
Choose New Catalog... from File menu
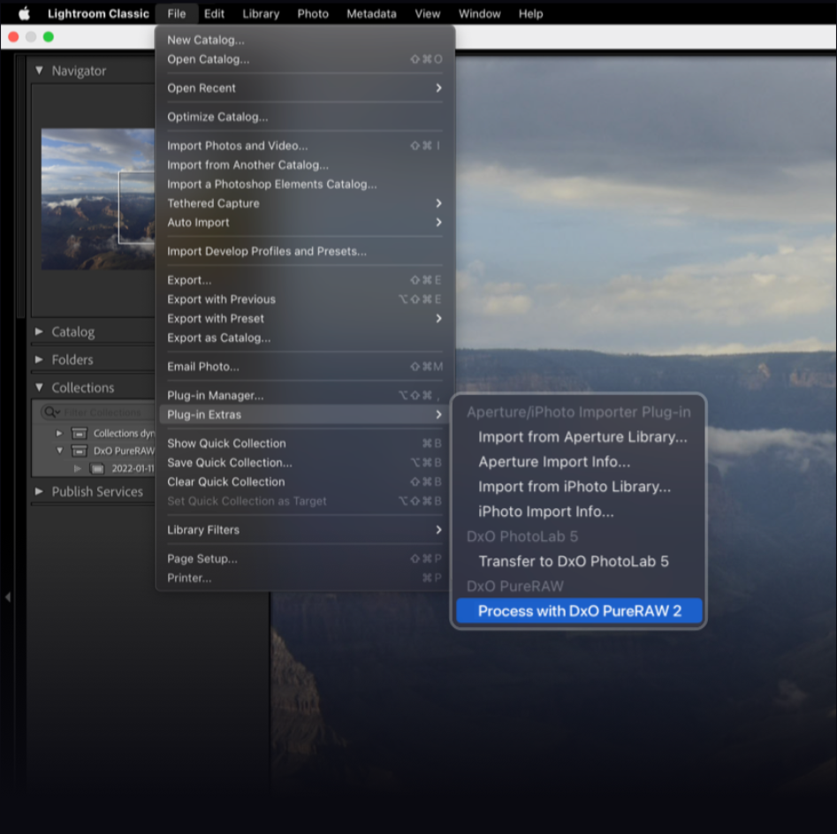click(305, 40)
